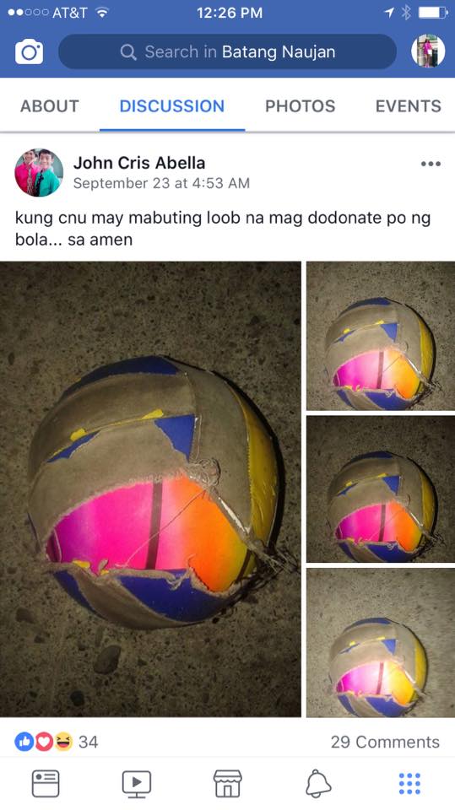Viewport: 455px width, 810px height.
Task: Open the grid menu icon in bottom bar
Action: (x=409, y=784)
